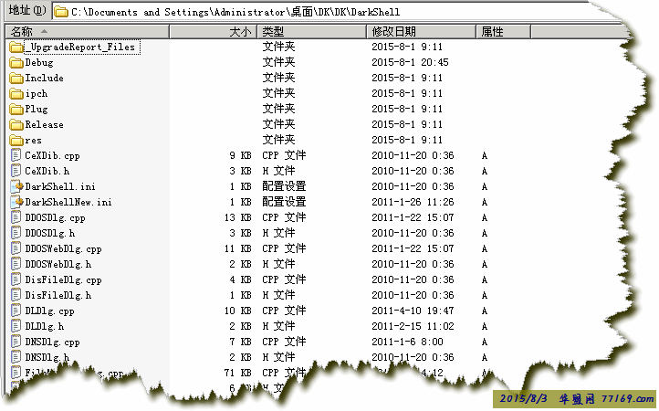Sort by the 名称 column header
This screenshot has width=659, height=411.
[x=87, y=32]
